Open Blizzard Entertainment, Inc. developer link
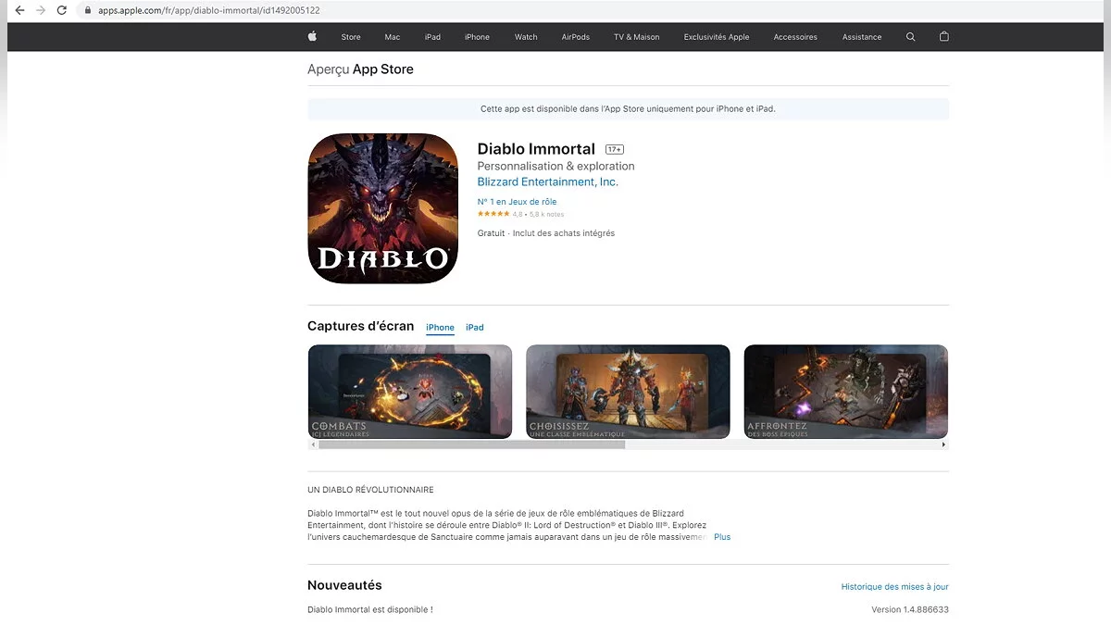1111x625 pixels. coord(548,182)
